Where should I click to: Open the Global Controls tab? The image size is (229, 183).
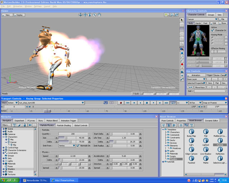[81, 125]
